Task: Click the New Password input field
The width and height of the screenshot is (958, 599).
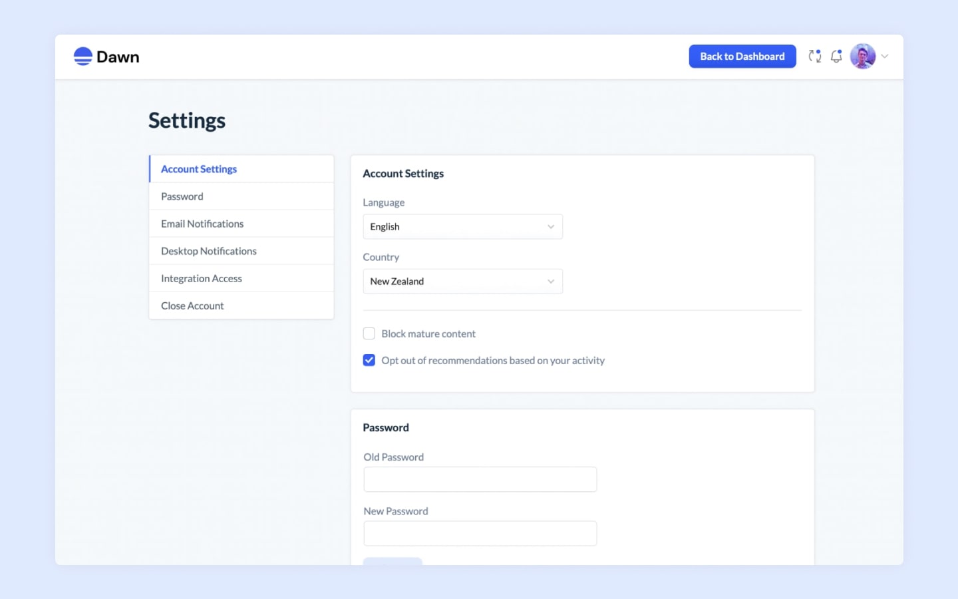Action: [480, 533]
